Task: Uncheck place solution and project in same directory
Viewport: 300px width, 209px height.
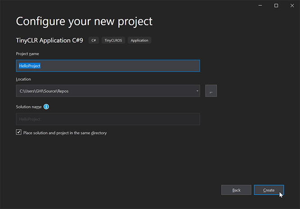Action: pos(18,132)
